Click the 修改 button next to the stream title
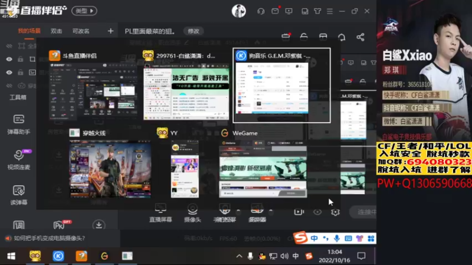 194,31
